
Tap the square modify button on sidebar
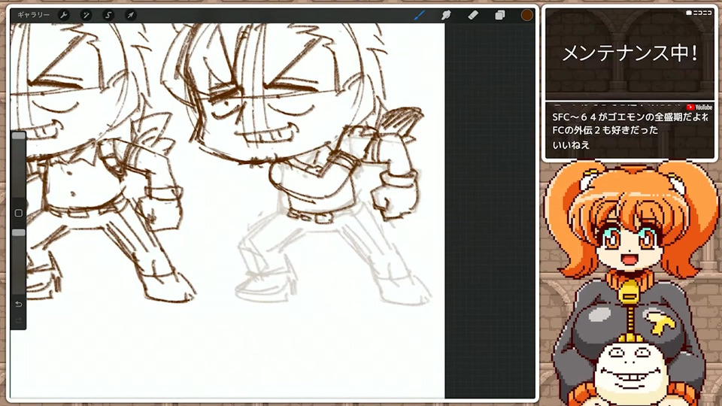tap(18, 213)
